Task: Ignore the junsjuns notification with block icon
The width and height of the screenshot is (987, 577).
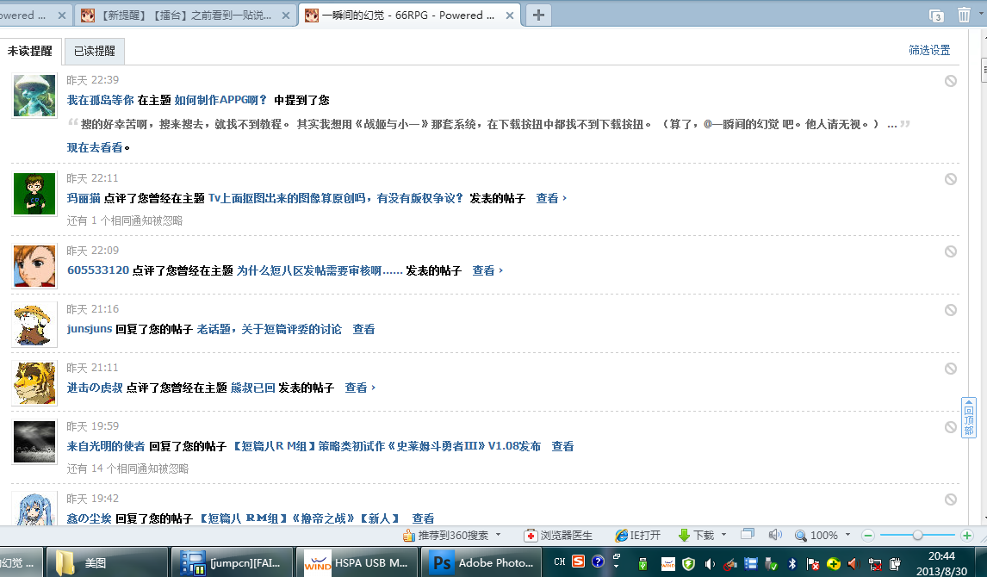Action: pyautogui.click(x=951, y=309)
